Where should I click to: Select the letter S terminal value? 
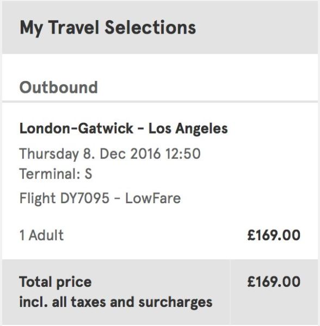pyautogui.click(x=88, y=174)
